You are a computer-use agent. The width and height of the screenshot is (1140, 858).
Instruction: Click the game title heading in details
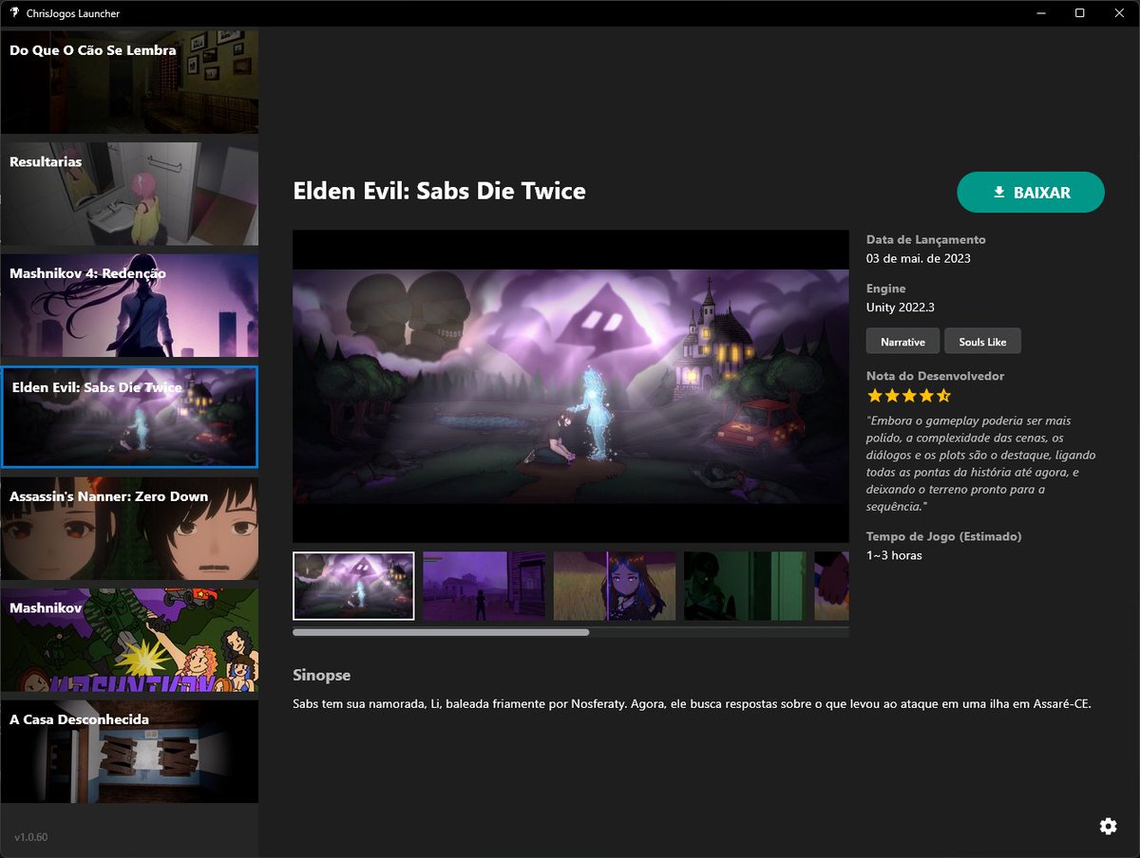(x=440, y=192)
